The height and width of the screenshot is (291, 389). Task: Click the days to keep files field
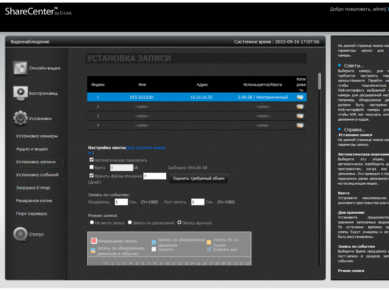[155, 176]
